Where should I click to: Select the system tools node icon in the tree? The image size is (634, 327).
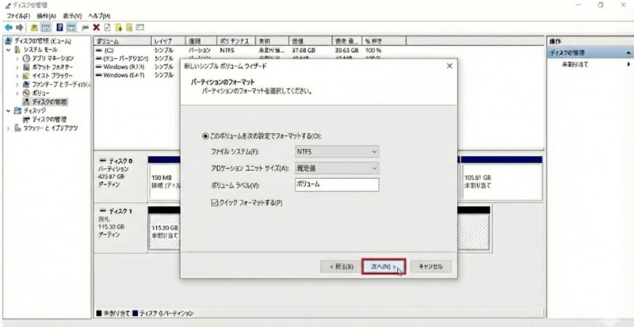tap(17, 50)
